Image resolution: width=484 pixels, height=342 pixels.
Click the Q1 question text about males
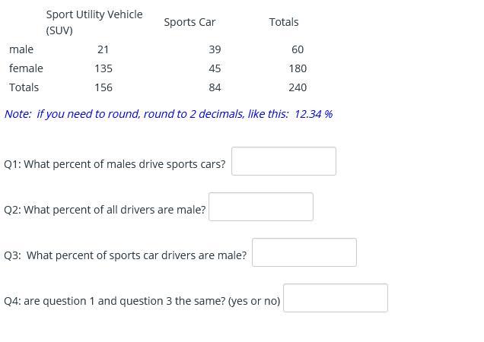click(115, 164)
